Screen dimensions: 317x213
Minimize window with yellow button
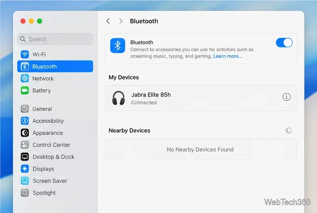coord(31,21)
